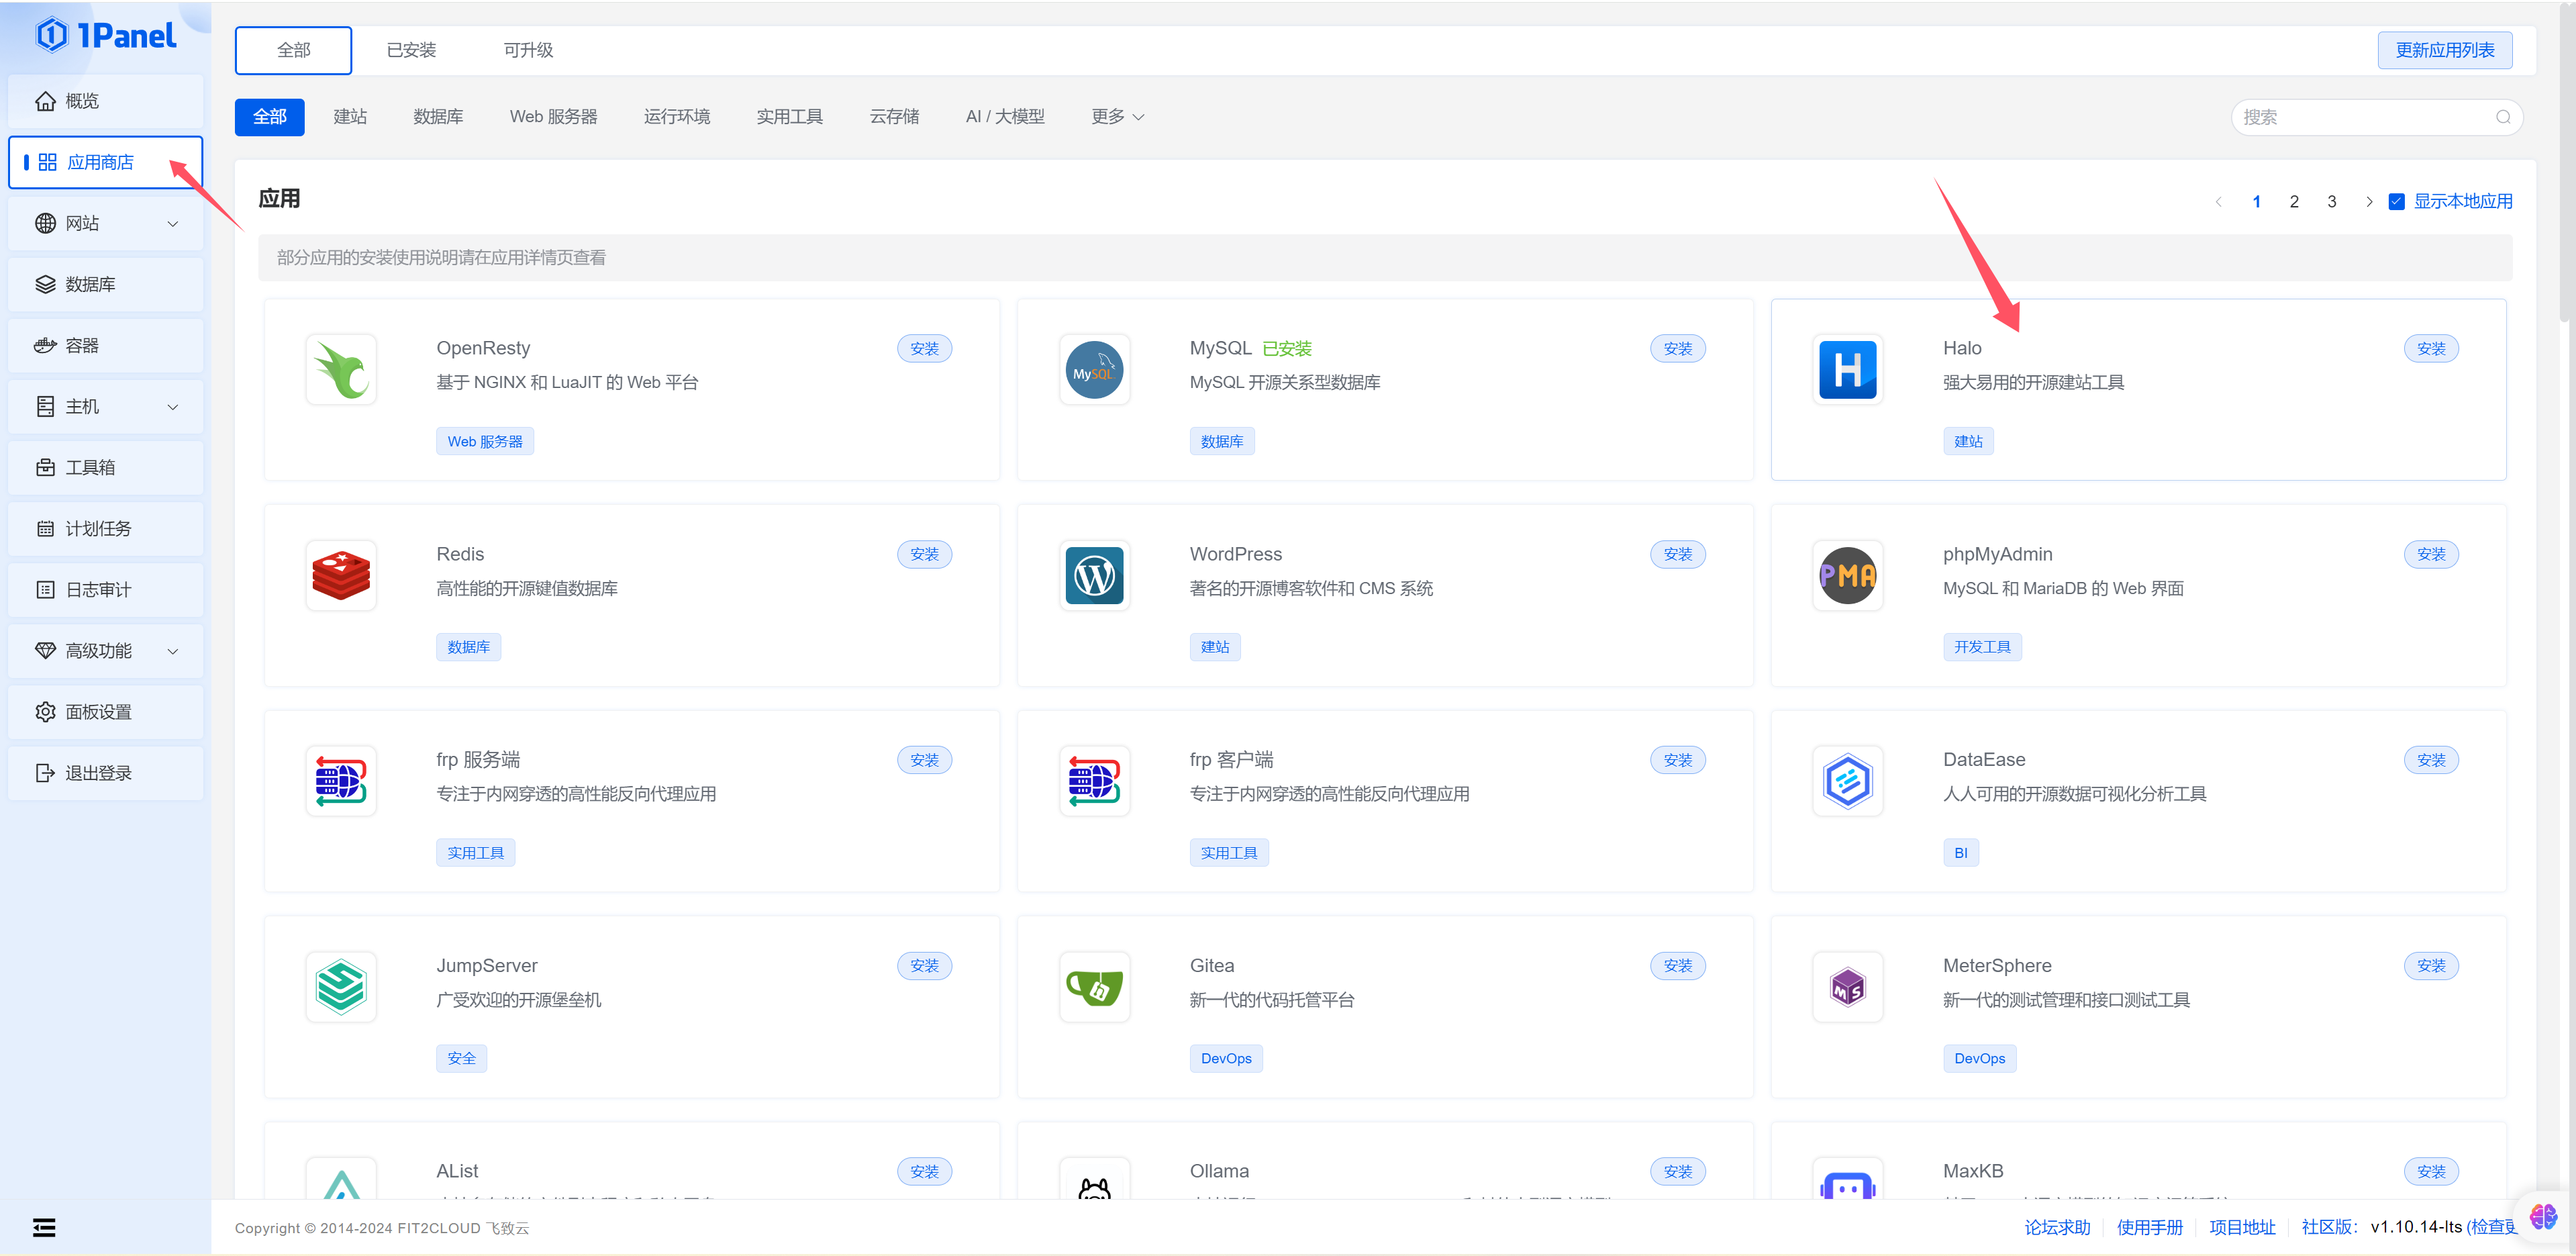
Task: Click the Redis app icon
Action: tap(341, 576)
